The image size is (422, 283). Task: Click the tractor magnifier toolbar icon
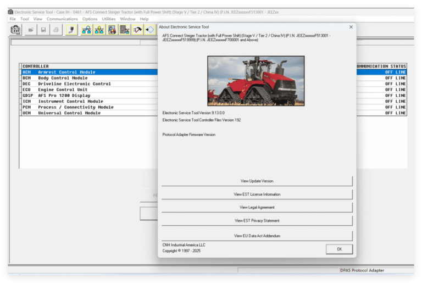pos(112,30)
